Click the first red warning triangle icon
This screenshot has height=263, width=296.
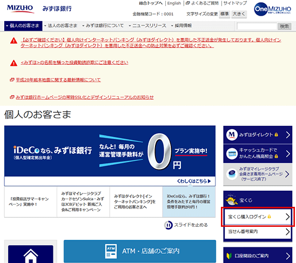coord(14,41)
